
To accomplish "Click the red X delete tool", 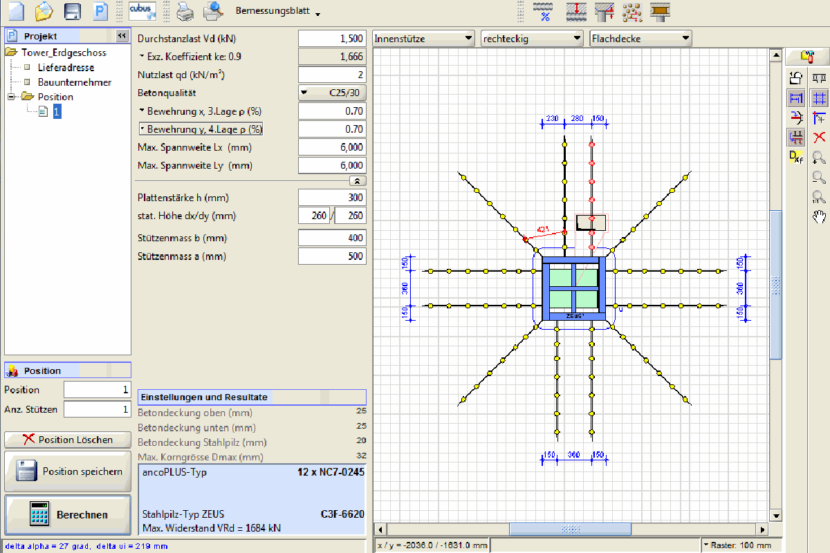I will coord(820,138).
